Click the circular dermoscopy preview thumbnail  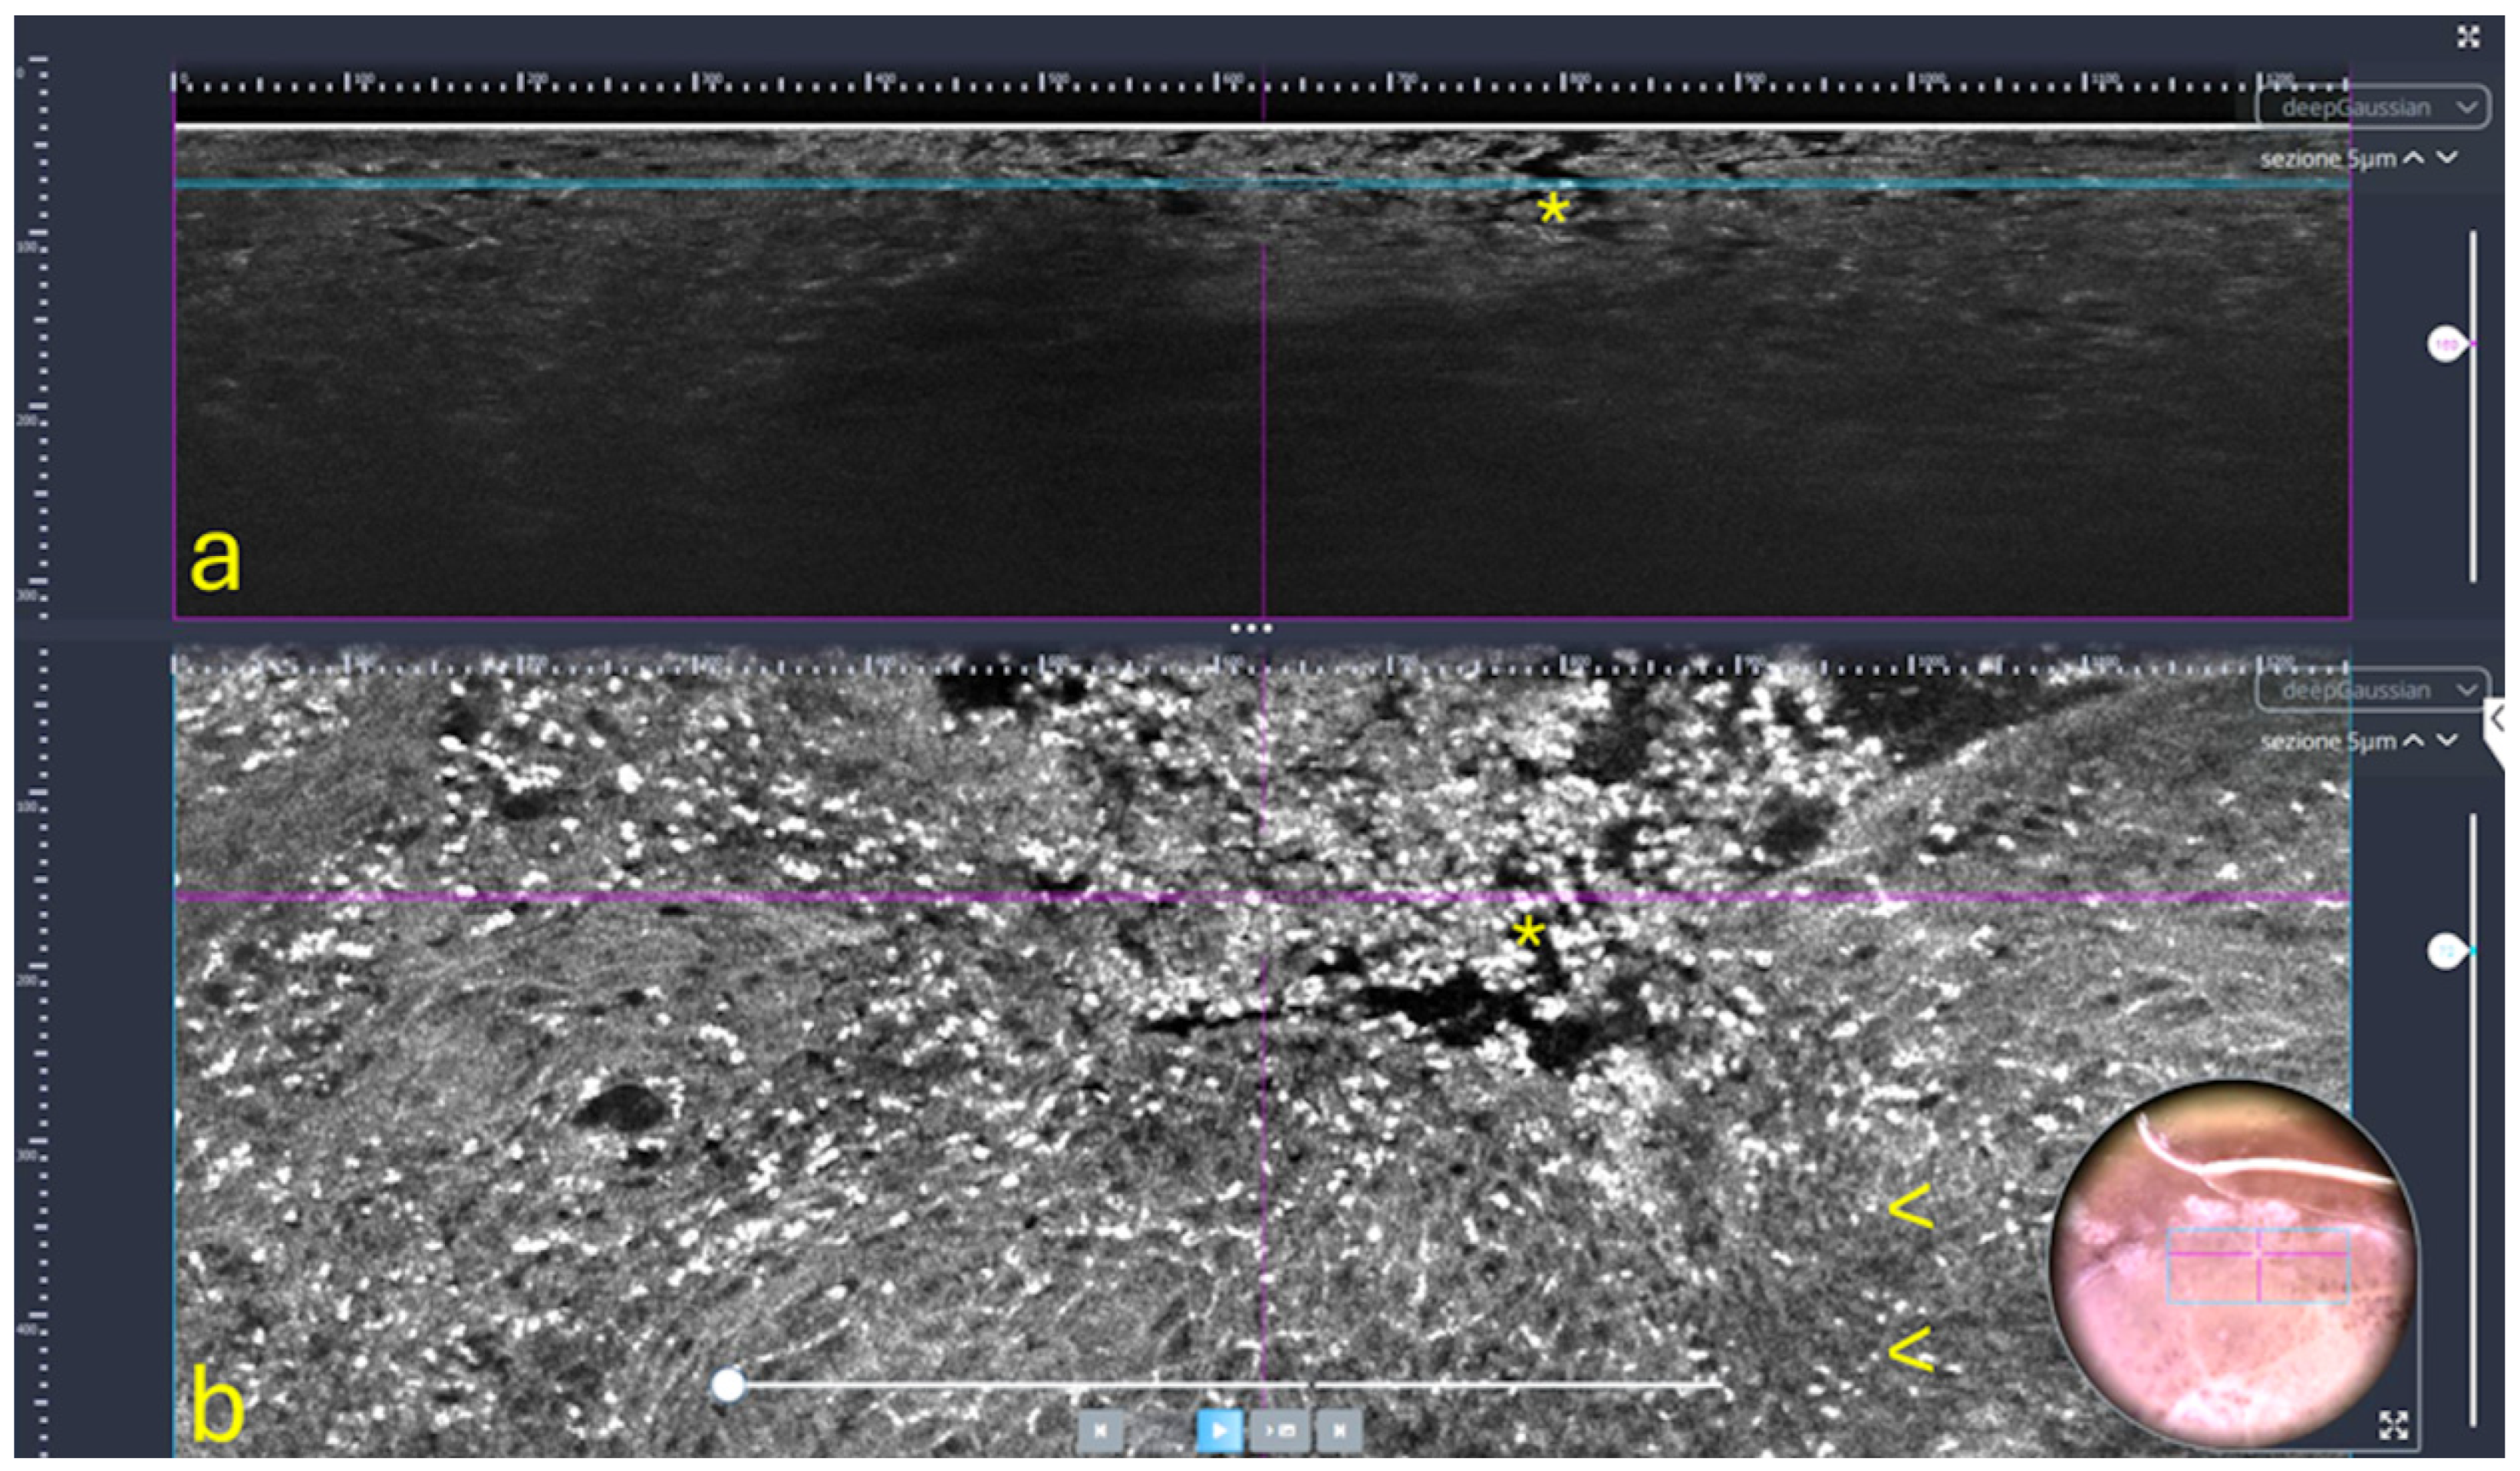click(2234, 1265)
